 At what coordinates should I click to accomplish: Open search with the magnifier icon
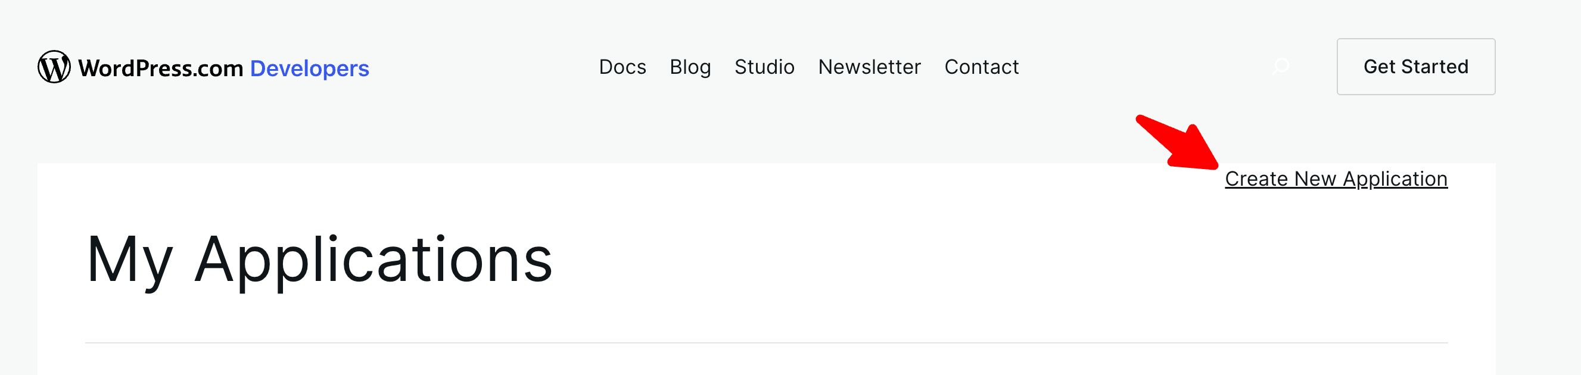coord(1281,66)
